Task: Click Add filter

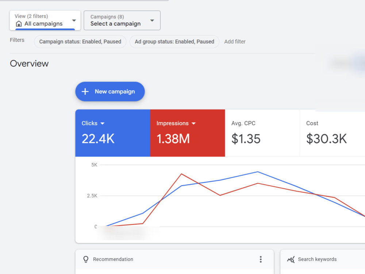Action: coord(235,42)
